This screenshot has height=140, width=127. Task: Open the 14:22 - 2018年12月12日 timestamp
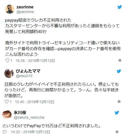pyautogui.click(x=30, y=132)
